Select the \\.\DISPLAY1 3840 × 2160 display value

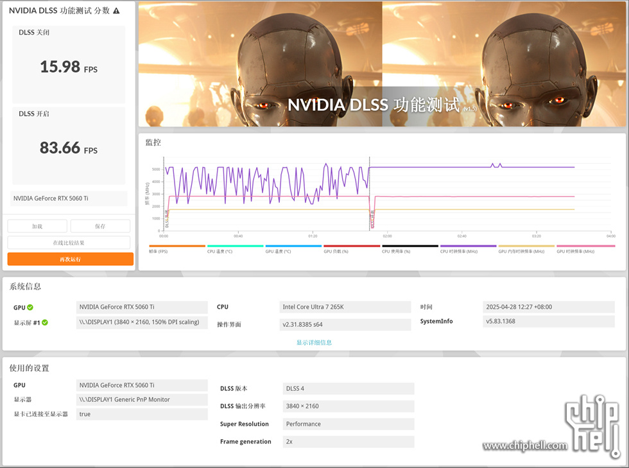point(142,322)
